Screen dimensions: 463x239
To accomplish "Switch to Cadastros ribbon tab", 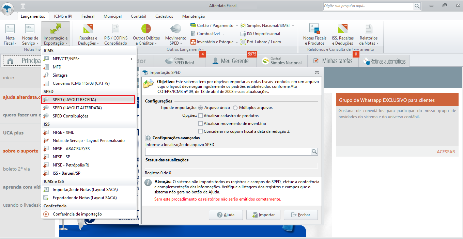I will (x=164, y=16).
